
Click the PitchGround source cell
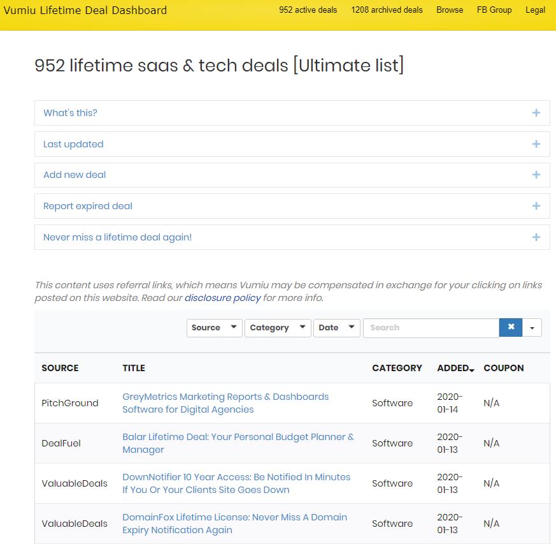click(x=70, y=403)
